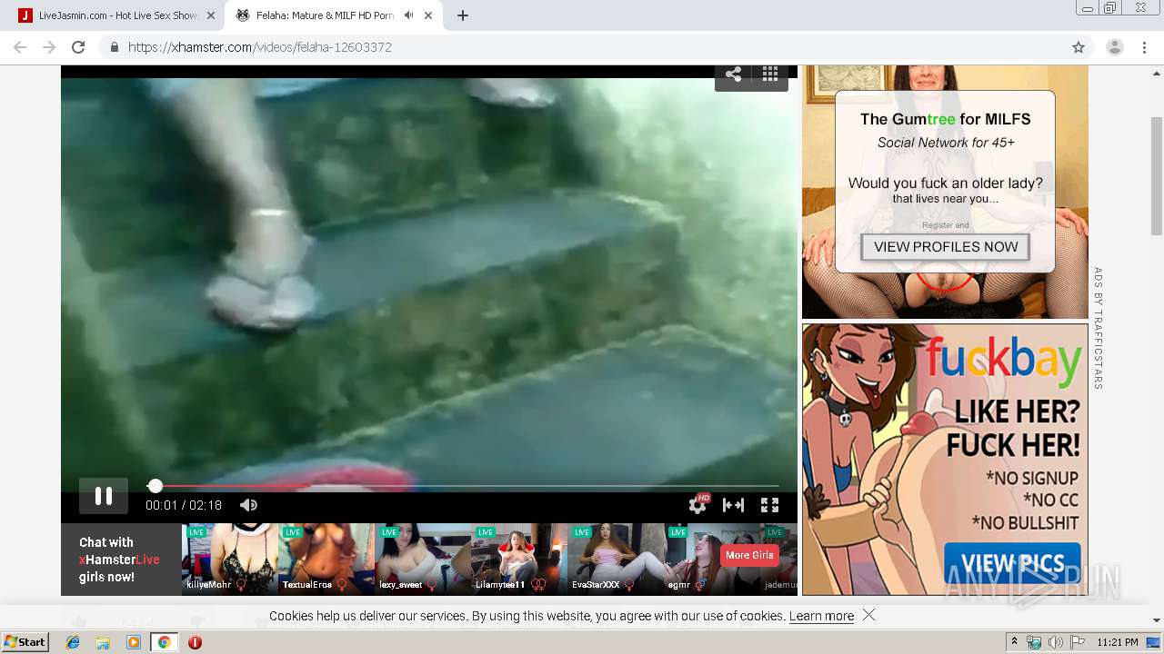This screenshot has height=654, width=1164.
Task: Mute the tab via its speaker icon
Action: (408, 15)
